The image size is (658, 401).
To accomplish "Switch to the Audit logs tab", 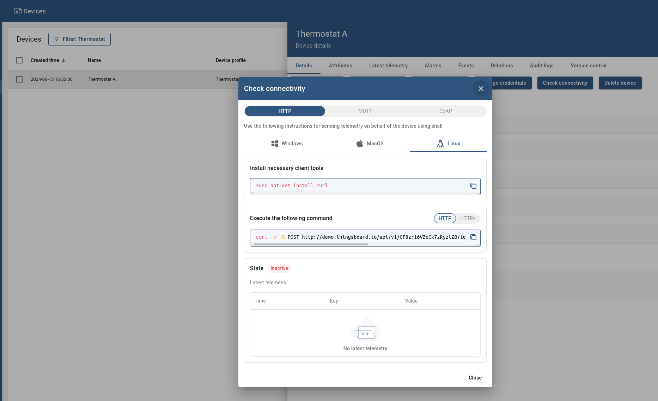I will 541,66.
